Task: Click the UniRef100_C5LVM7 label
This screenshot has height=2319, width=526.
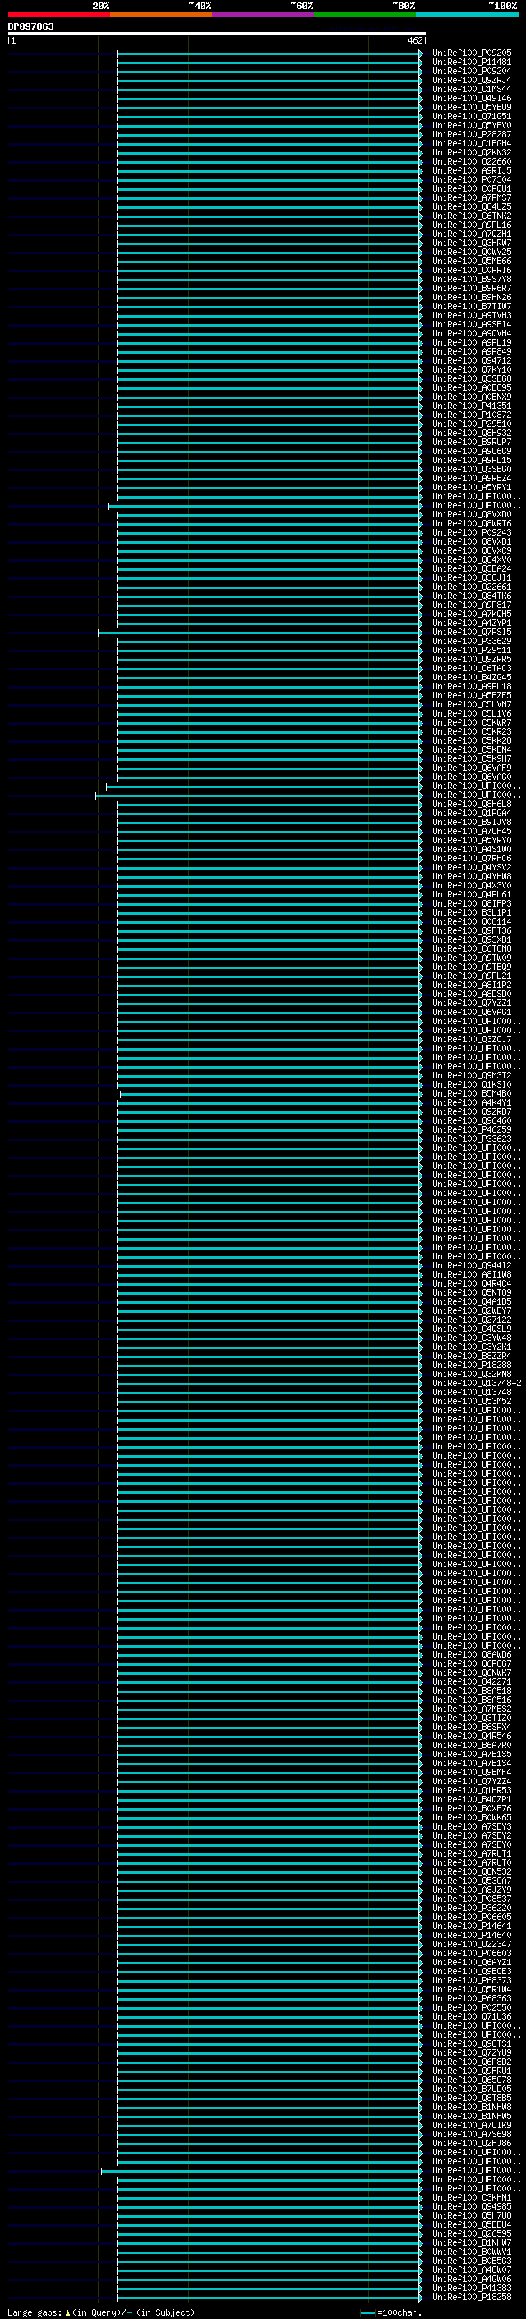Action: coord(472,705)
